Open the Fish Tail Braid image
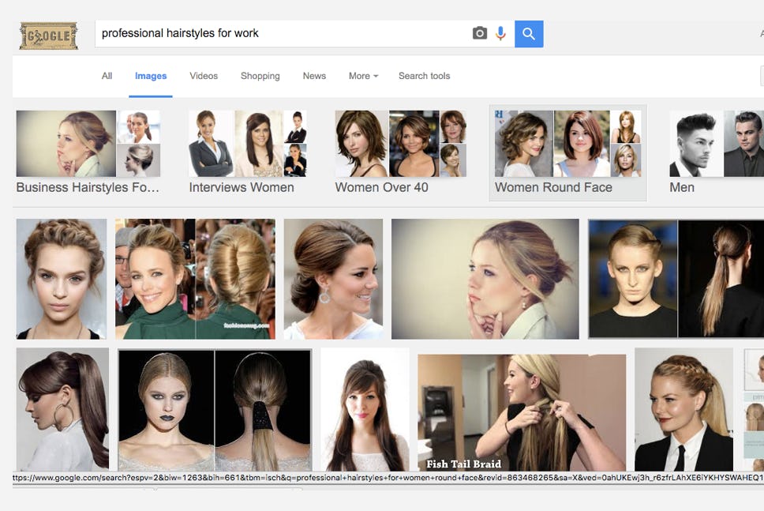The width and height of the screenshot is (764, 511). (521, 412)
